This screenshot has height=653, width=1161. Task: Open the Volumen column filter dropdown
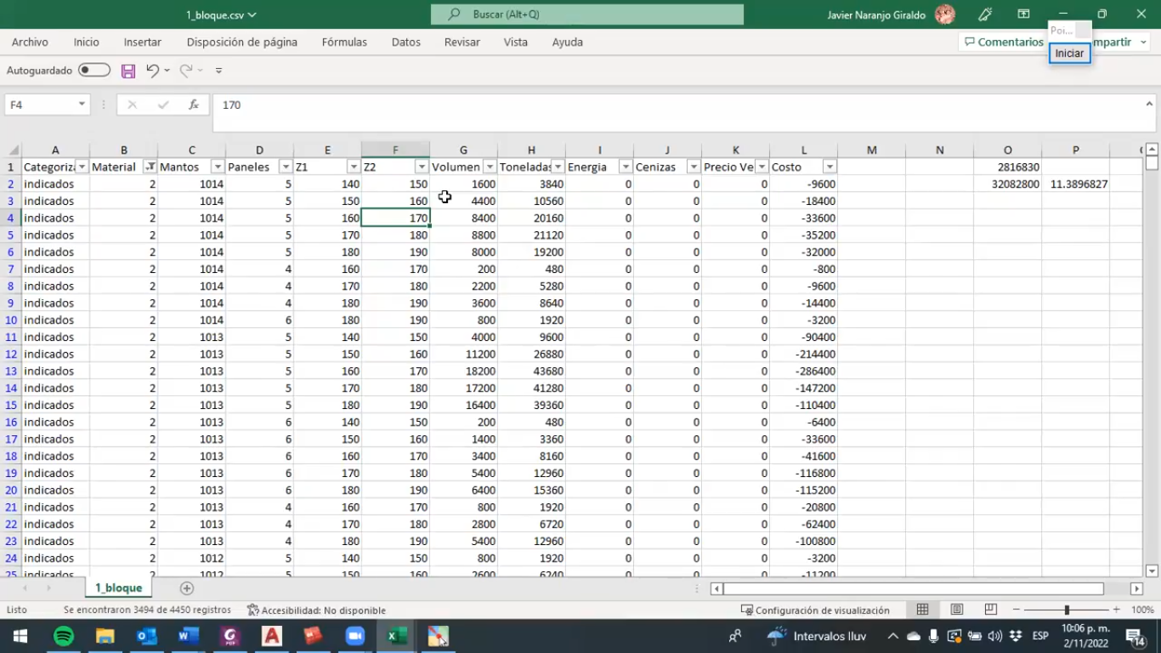coord(490,167)
